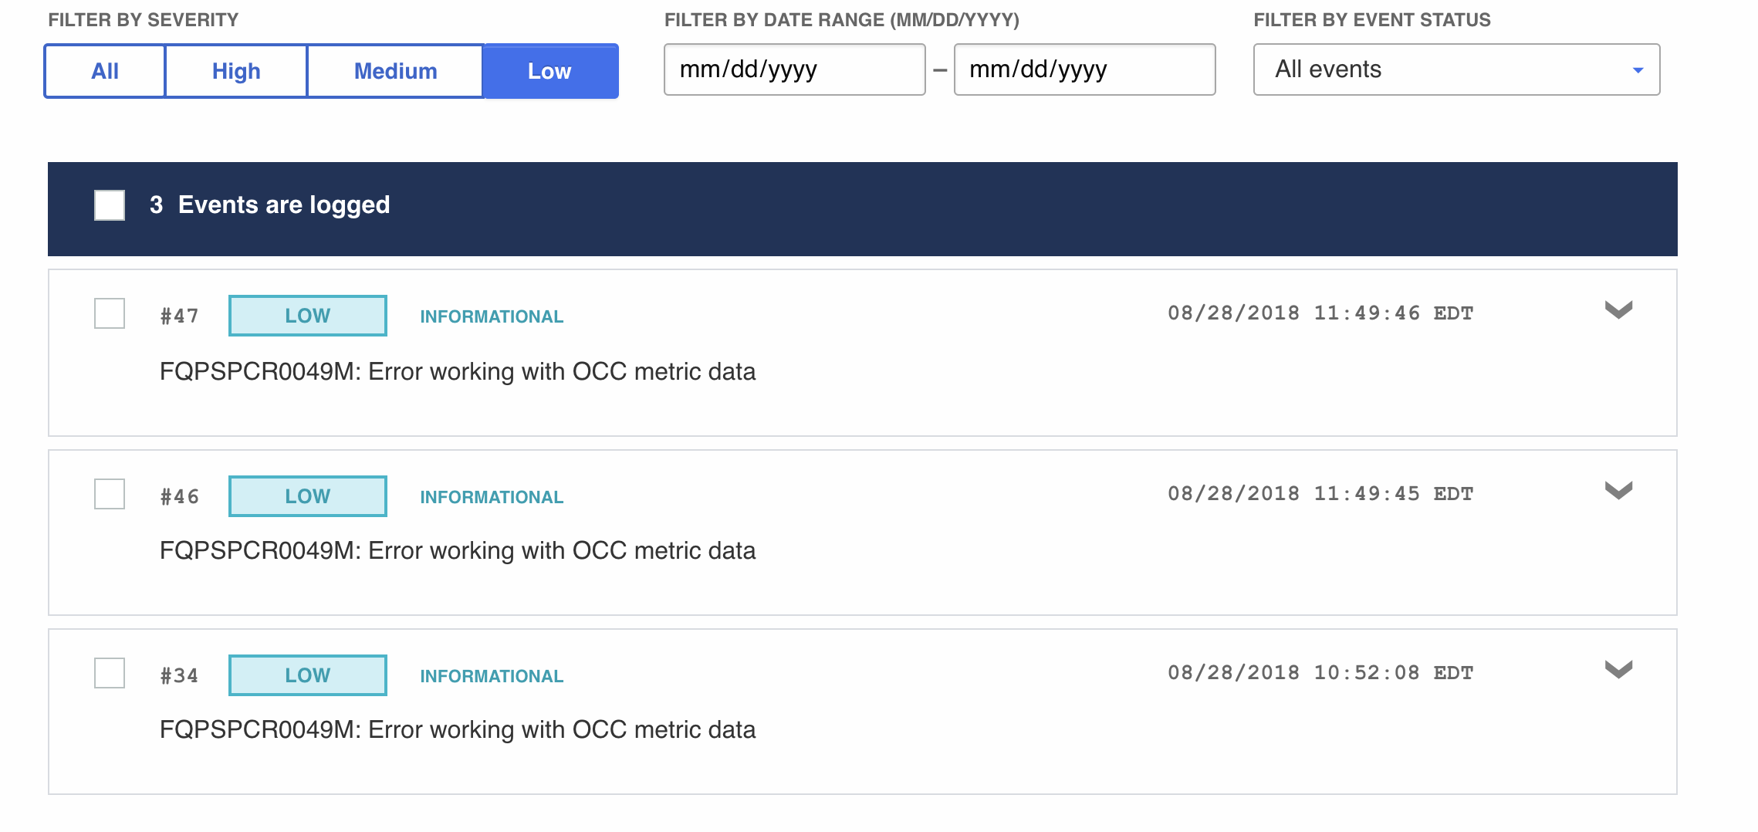The image size is (1758, 832).
Task: Click the active Low severity filter
Action: coord(549,71)
